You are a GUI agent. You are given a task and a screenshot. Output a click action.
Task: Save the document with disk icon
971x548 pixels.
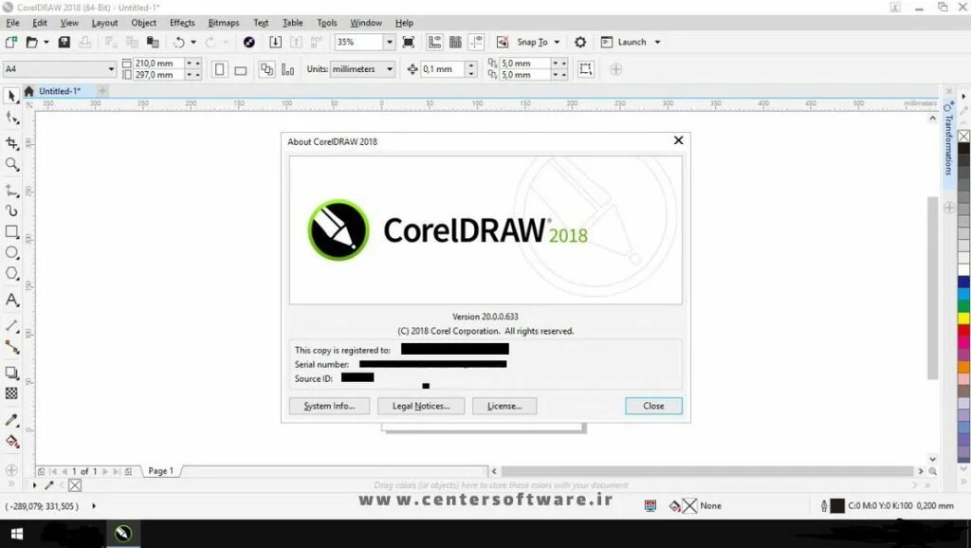[64, 42]
